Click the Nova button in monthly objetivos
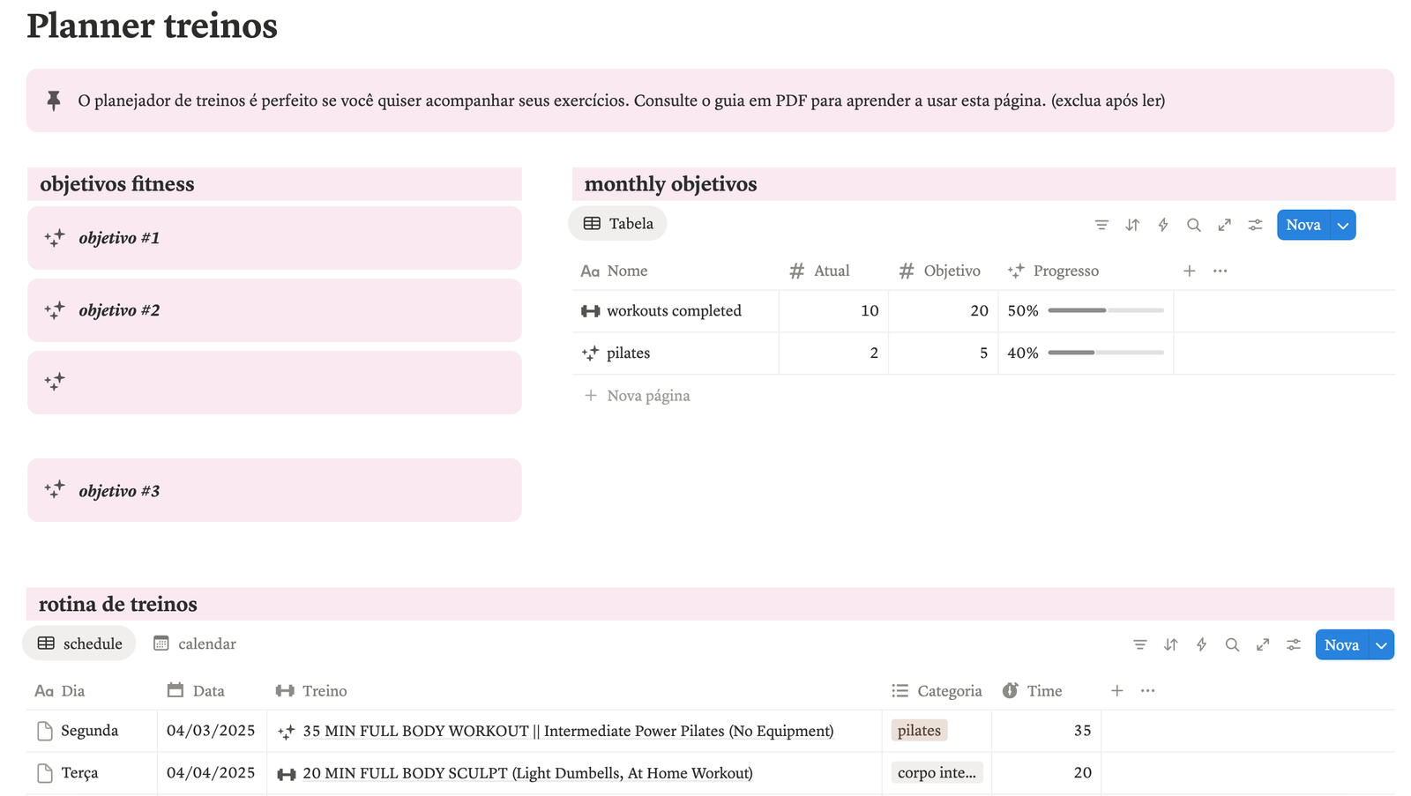This screenshot has width=1411, height=796. pos(1303,225)
